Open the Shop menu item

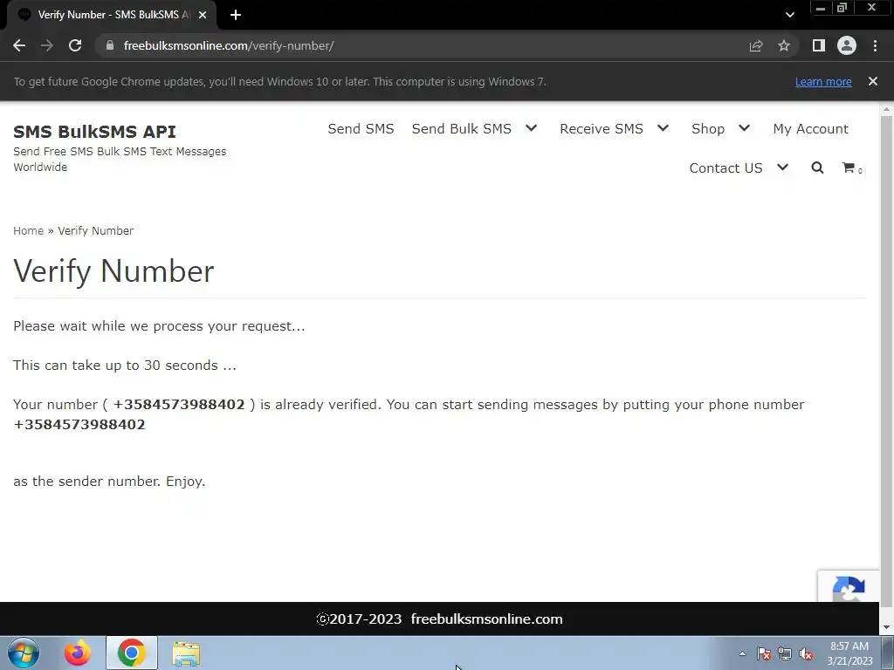(708, 129)
